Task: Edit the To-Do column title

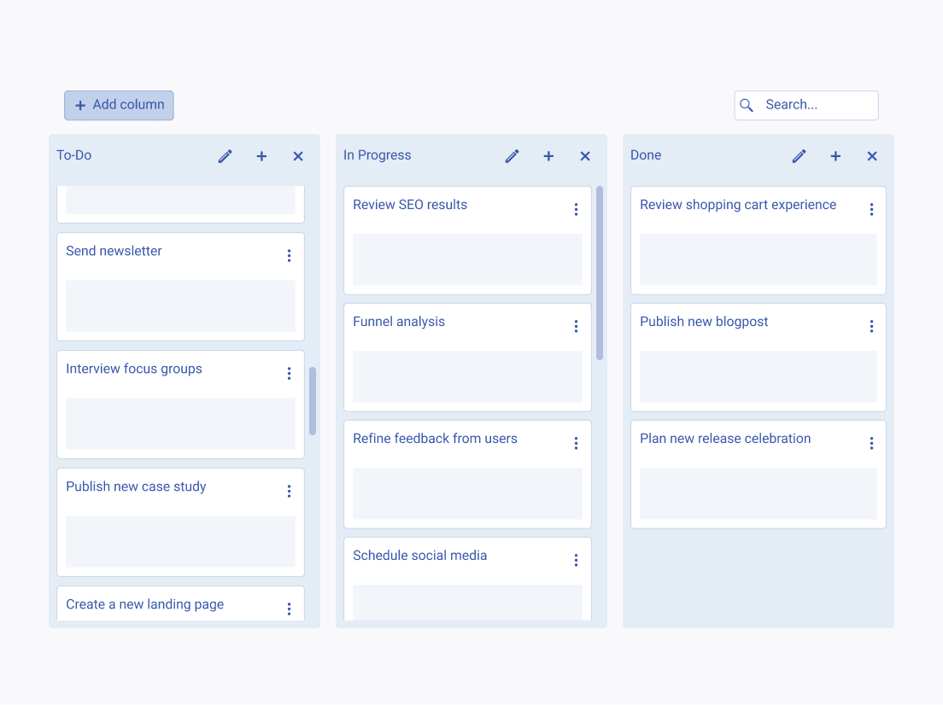Action: click(x=225, y=156)
